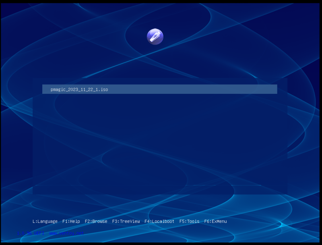Open the F5:Tools menu
The image size is (322, 245).
point(189,221)
